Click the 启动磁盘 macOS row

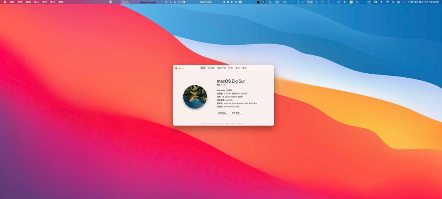tap(225, 100)
